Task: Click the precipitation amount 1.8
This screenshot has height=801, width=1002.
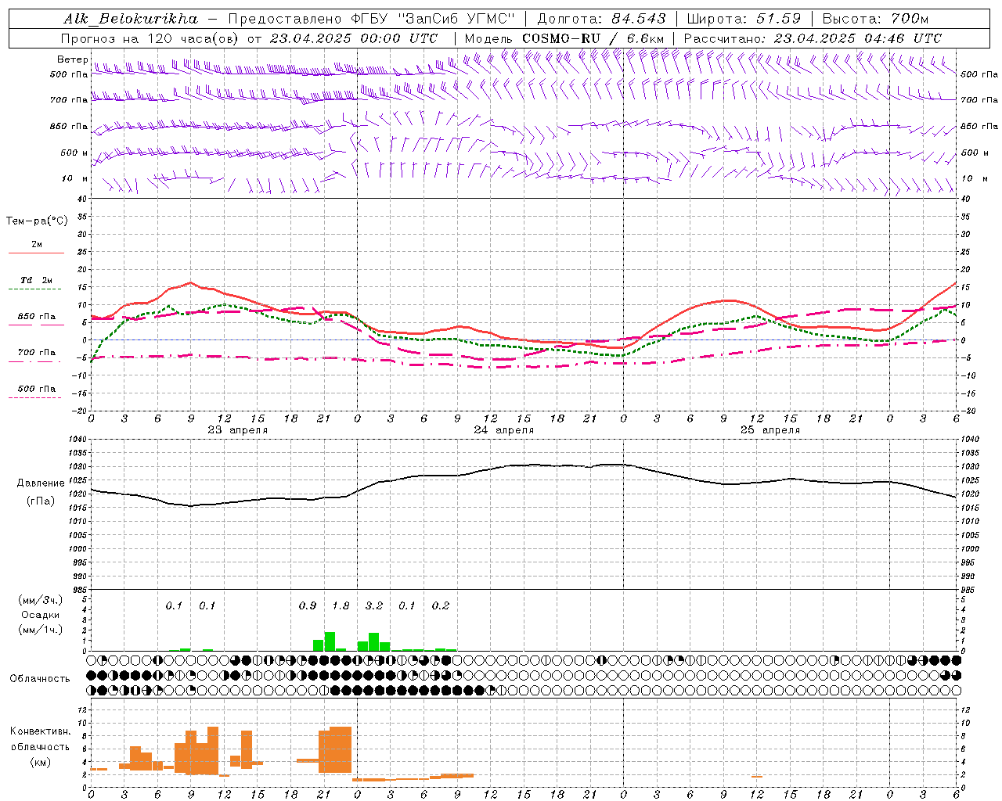Action: (x=341, y=605)
